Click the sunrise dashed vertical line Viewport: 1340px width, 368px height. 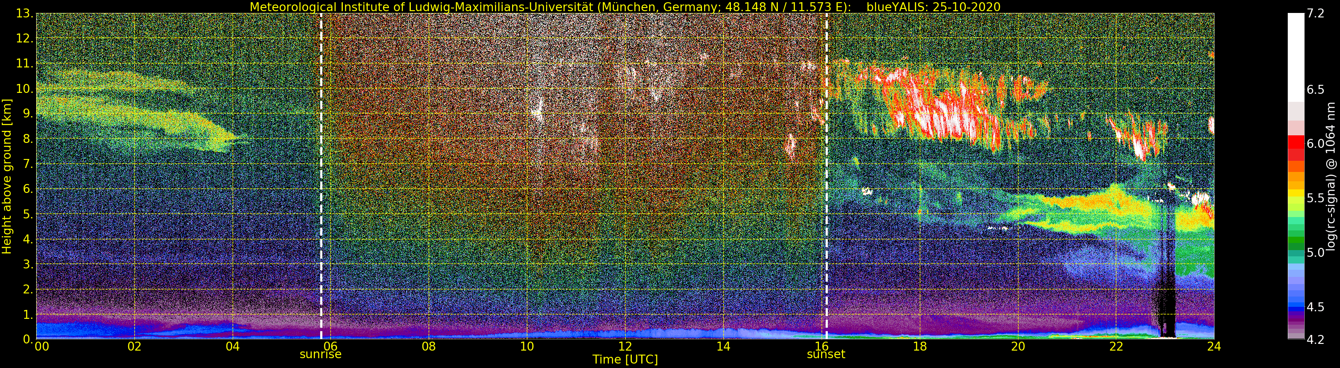click(x=321, y=176)
